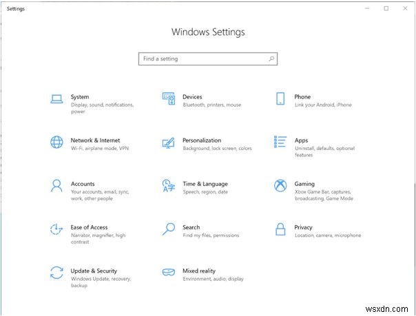This screenshot has width=416, height=316.
Task: Open the Gaming Xbox icon
Action: tap(280, 186)
